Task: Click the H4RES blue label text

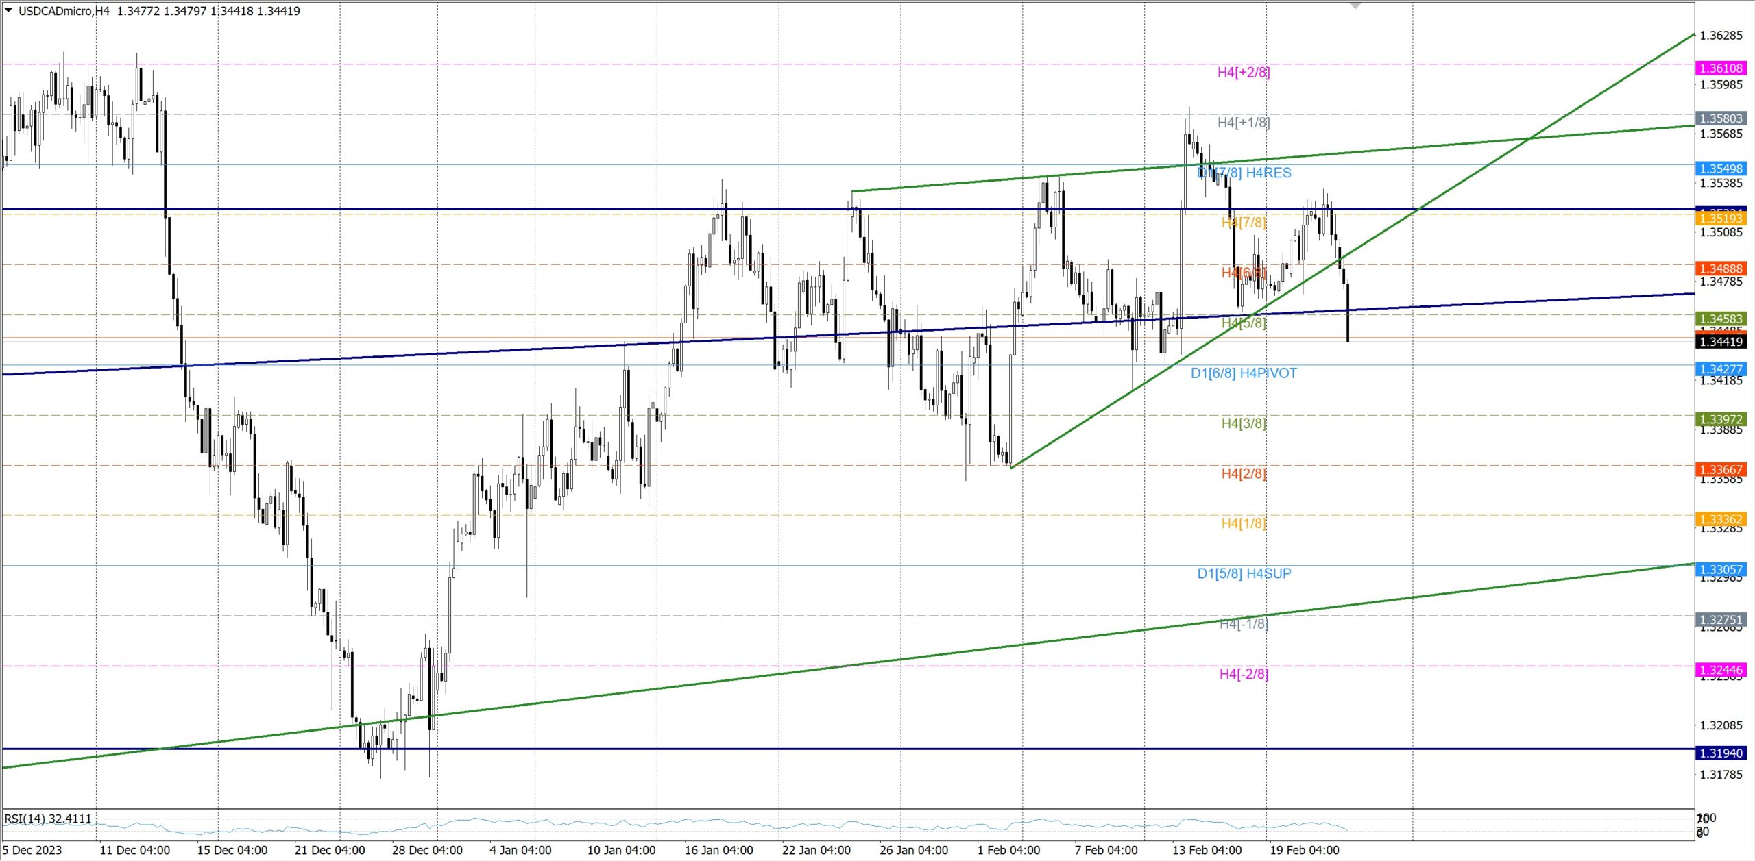Action: pos(1268,173)
